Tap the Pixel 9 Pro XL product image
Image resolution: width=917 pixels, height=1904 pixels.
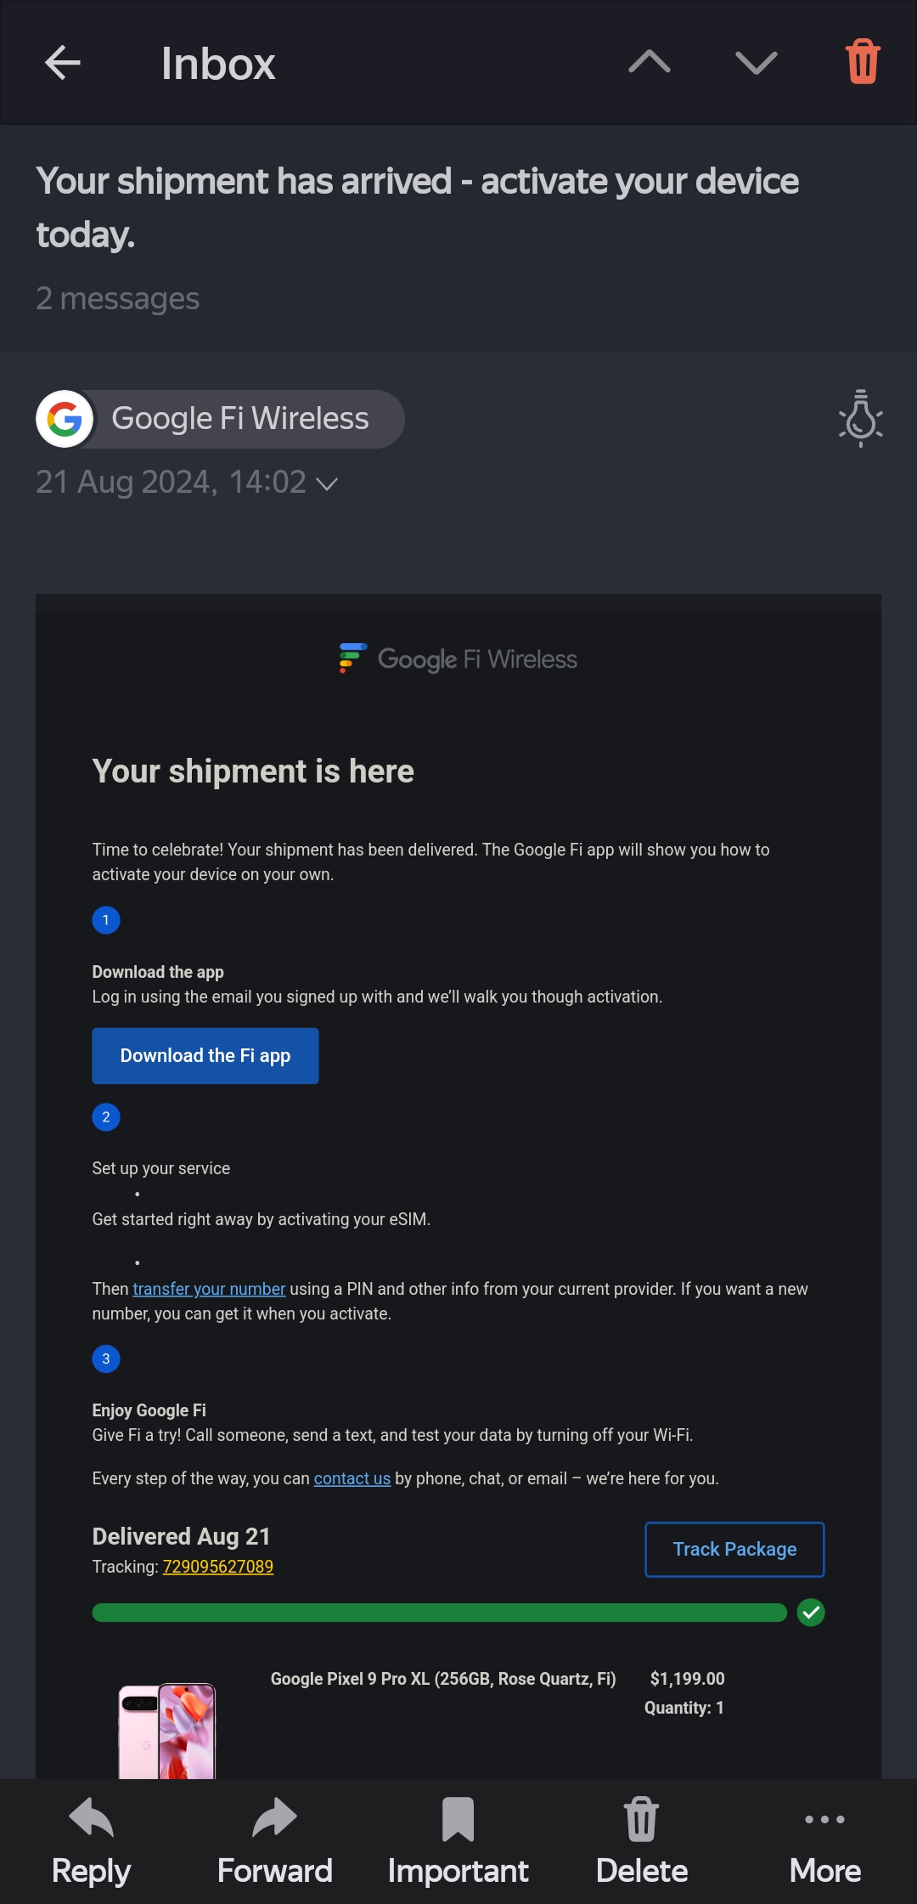pos(167,1730)
